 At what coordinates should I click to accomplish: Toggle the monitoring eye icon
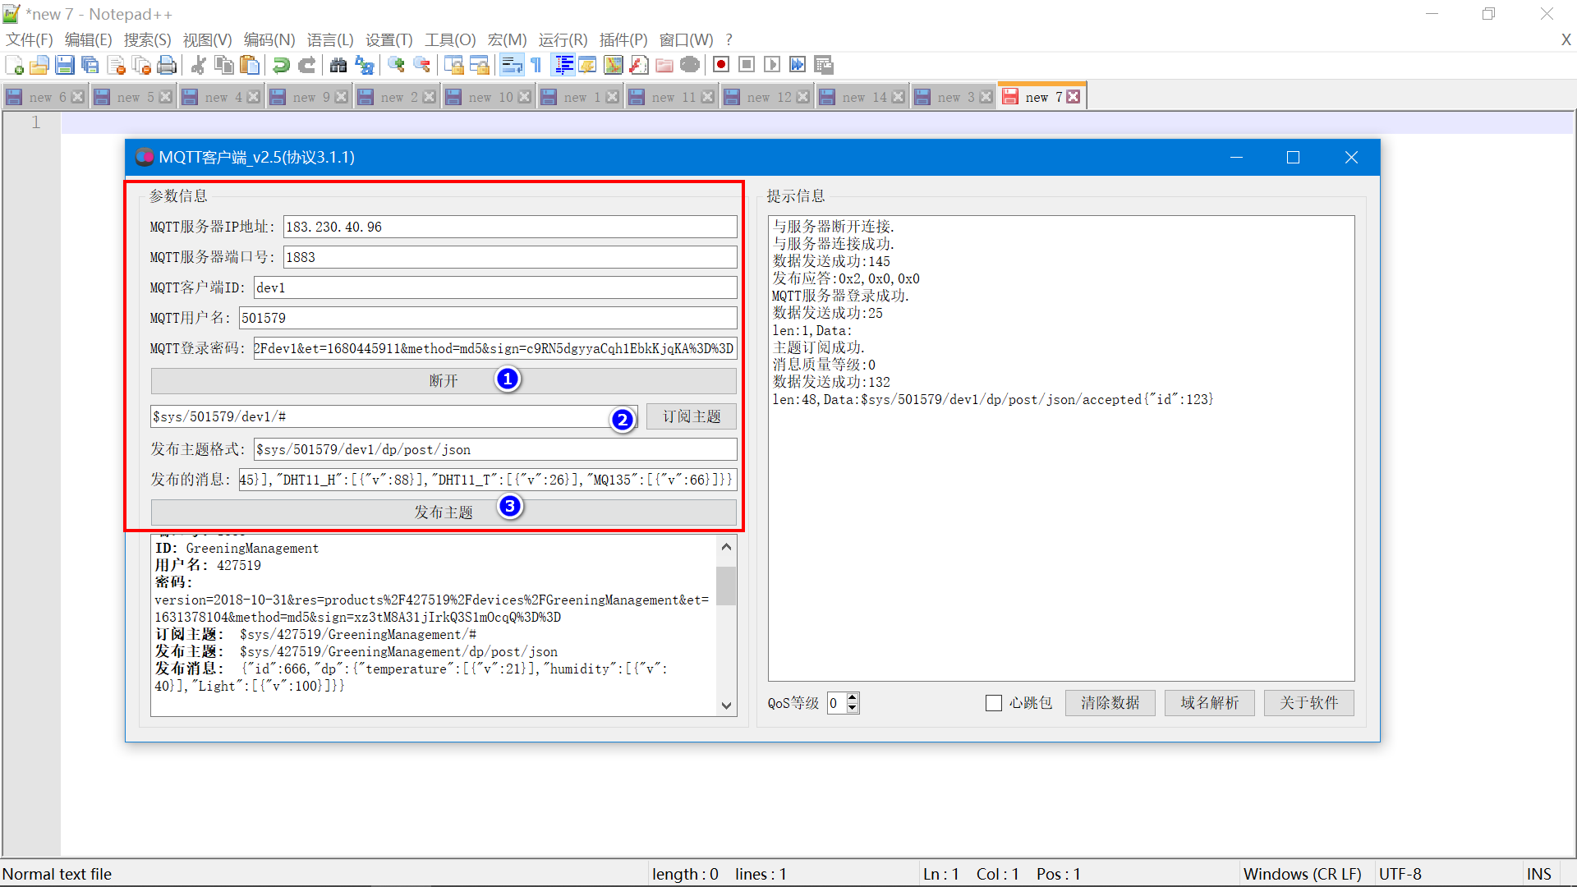[x=690, y=65]
